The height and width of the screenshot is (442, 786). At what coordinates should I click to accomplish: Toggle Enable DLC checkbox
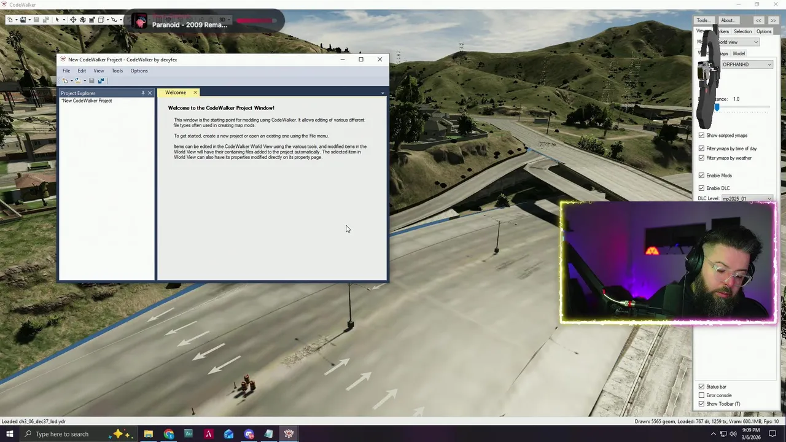pos(701,188)
